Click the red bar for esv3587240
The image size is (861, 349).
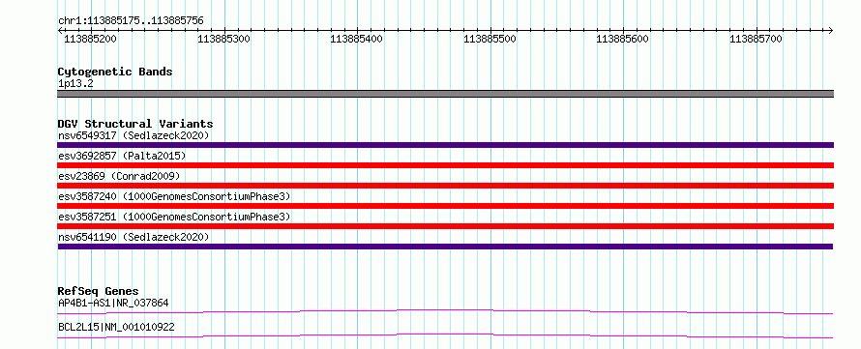445,206
